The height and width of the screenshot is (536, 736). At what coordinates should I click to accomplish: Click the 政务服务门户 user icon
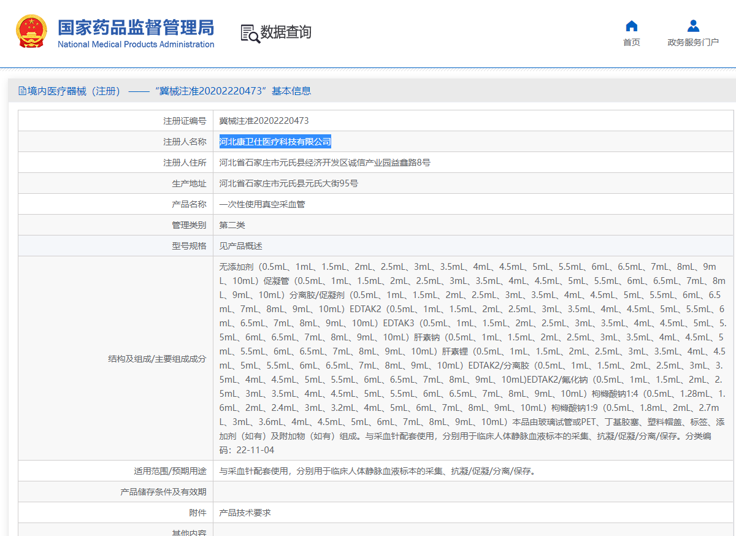(x=693, y=26)
